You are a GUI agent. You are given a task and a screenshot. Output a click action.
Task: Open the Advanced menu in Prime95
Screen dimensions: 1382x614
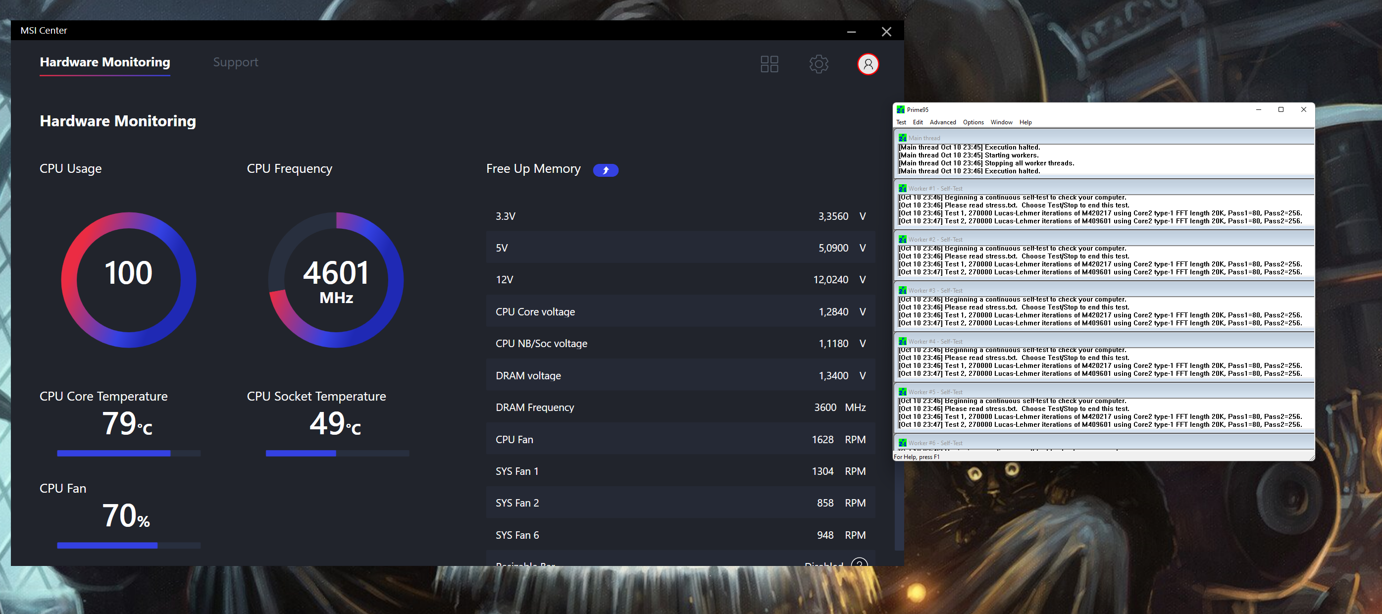[942, 122]
